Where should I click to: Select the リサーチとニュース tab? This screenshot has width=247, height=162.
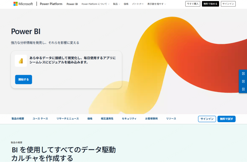pyautogui.click(x=68, y=119)
